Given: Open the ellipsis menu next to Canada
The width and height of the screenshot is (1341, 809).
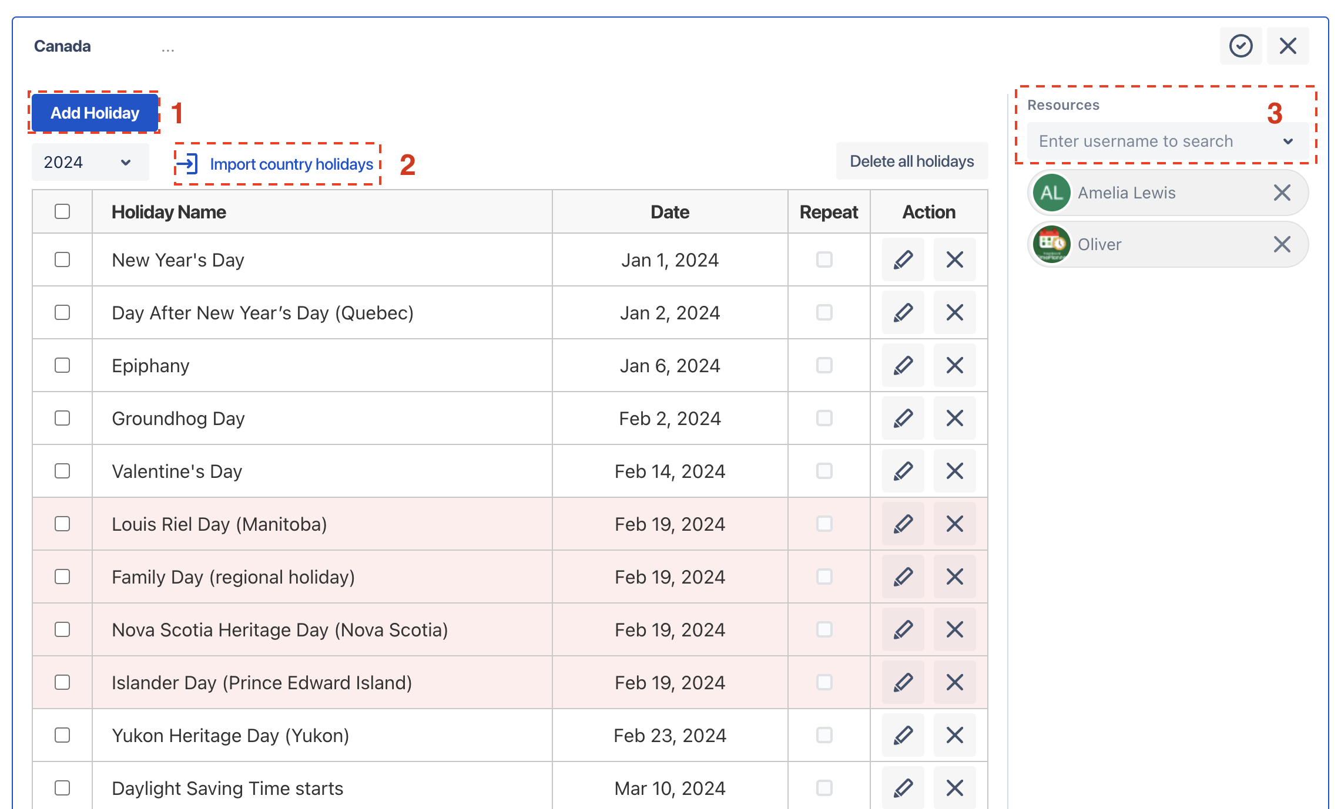Looking at the screenshot, I should 167,47.
